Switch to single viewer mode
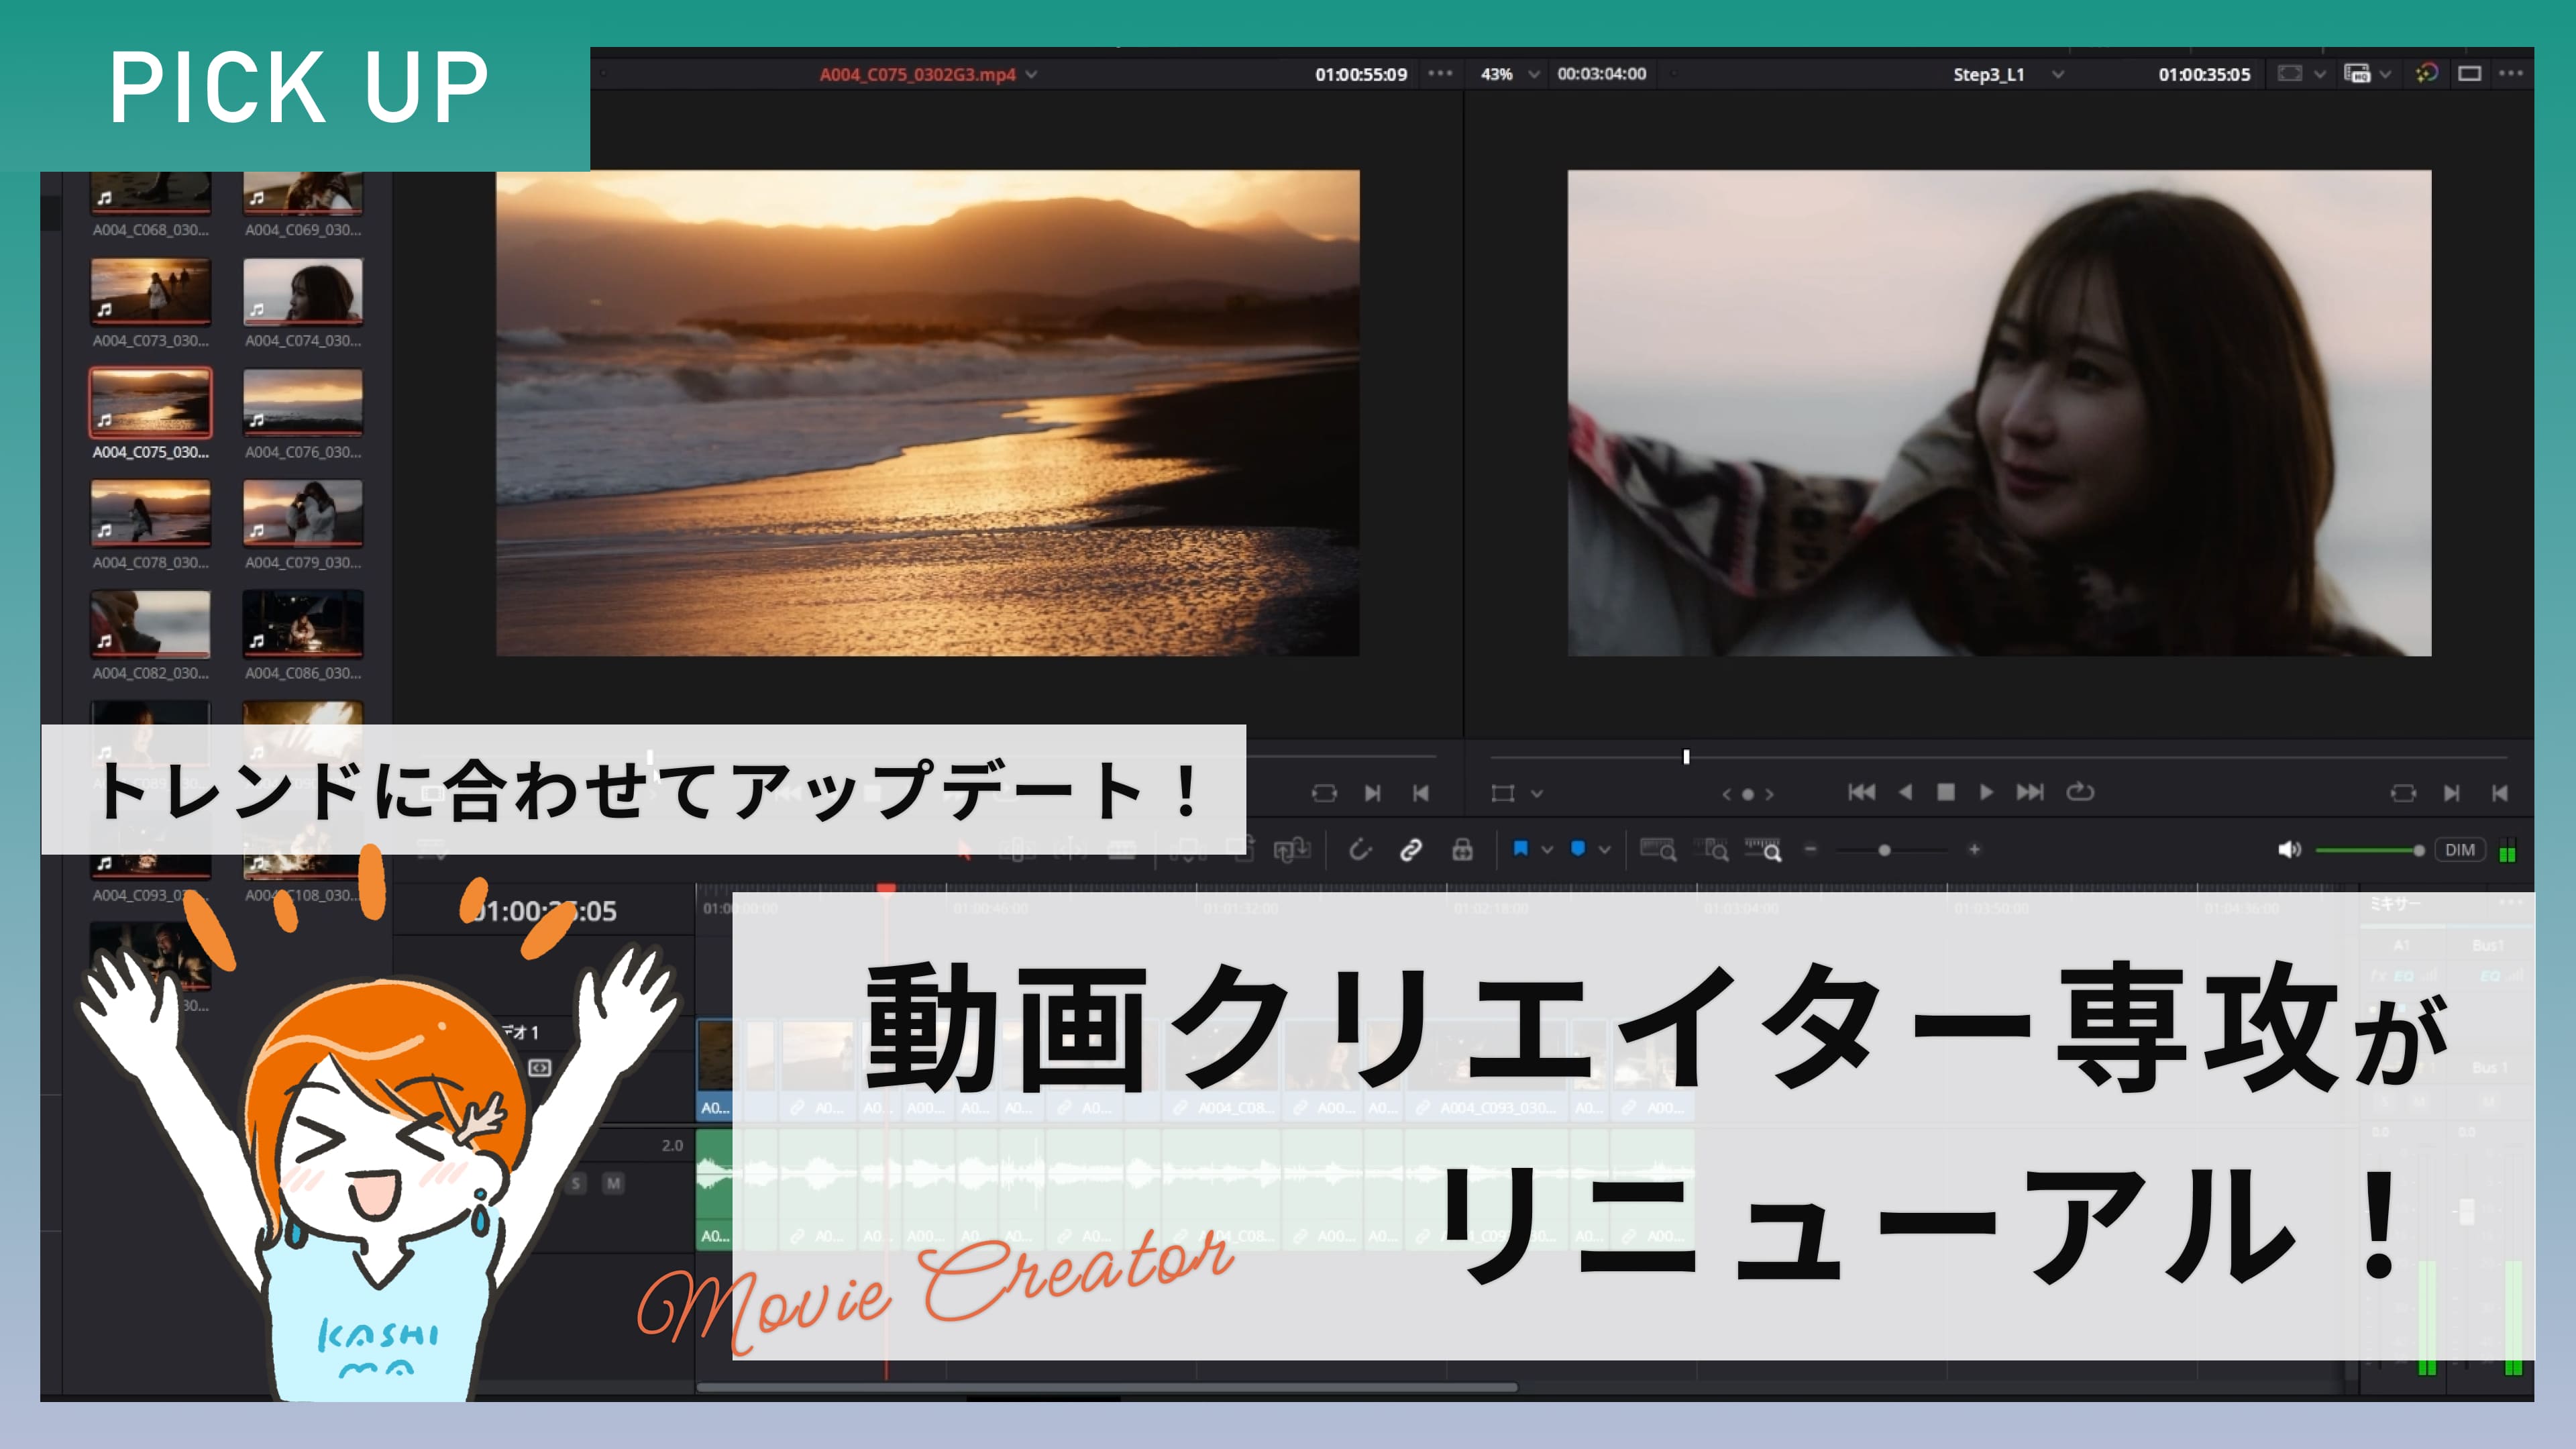 click(2470, 74)
